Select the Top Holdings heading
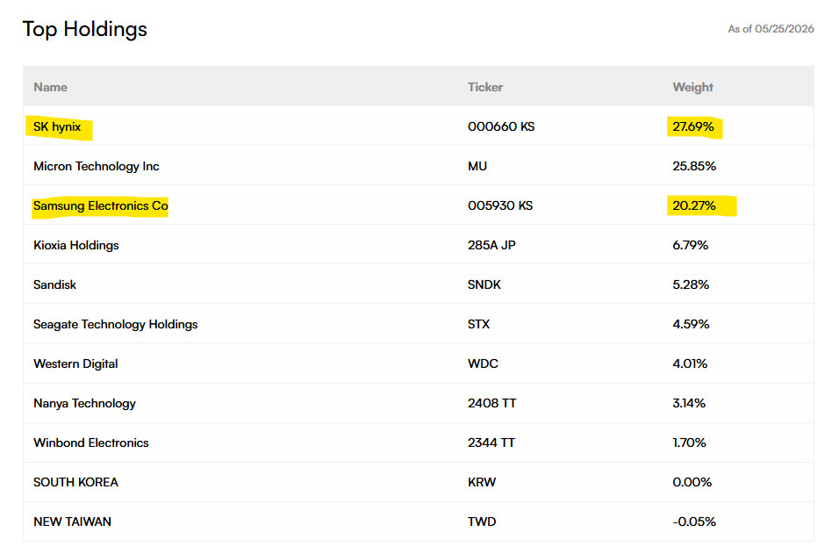The width and height of the screenshot is (839, 547). coord(84,30)
